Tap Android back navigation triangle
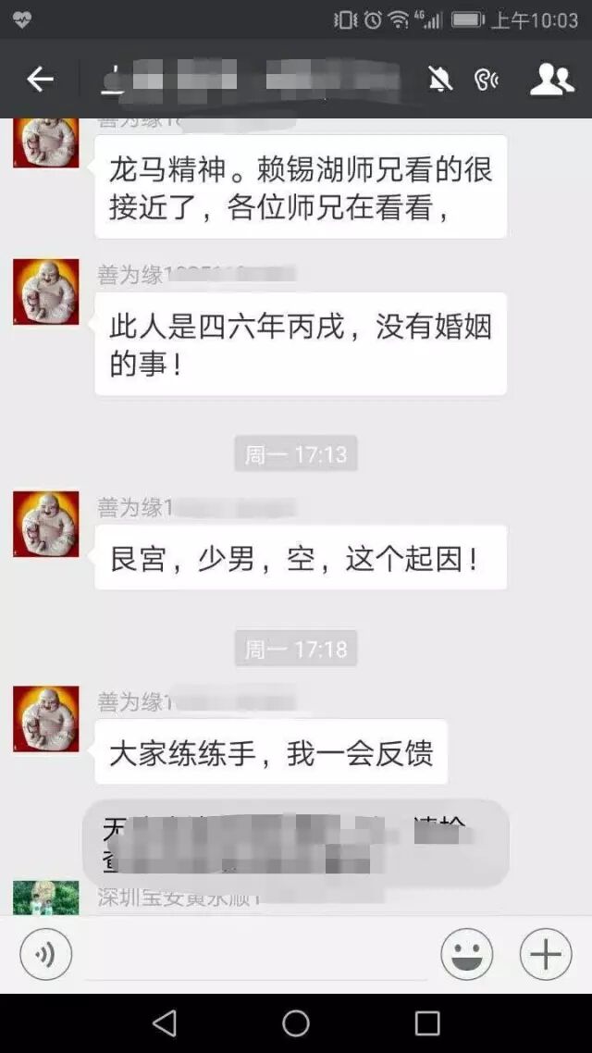 165,1023
